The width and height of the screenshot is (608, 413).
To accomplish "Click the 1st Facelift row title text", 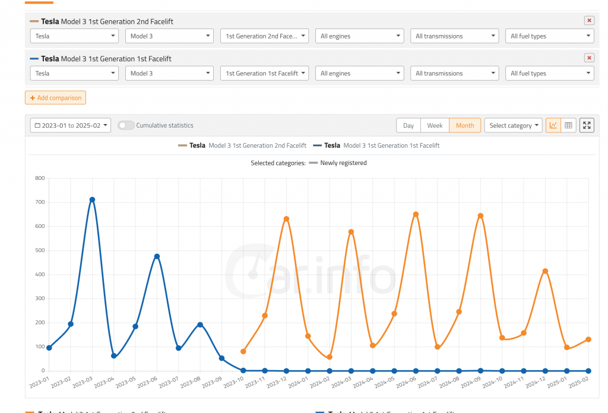I will (x=106, y=59).
